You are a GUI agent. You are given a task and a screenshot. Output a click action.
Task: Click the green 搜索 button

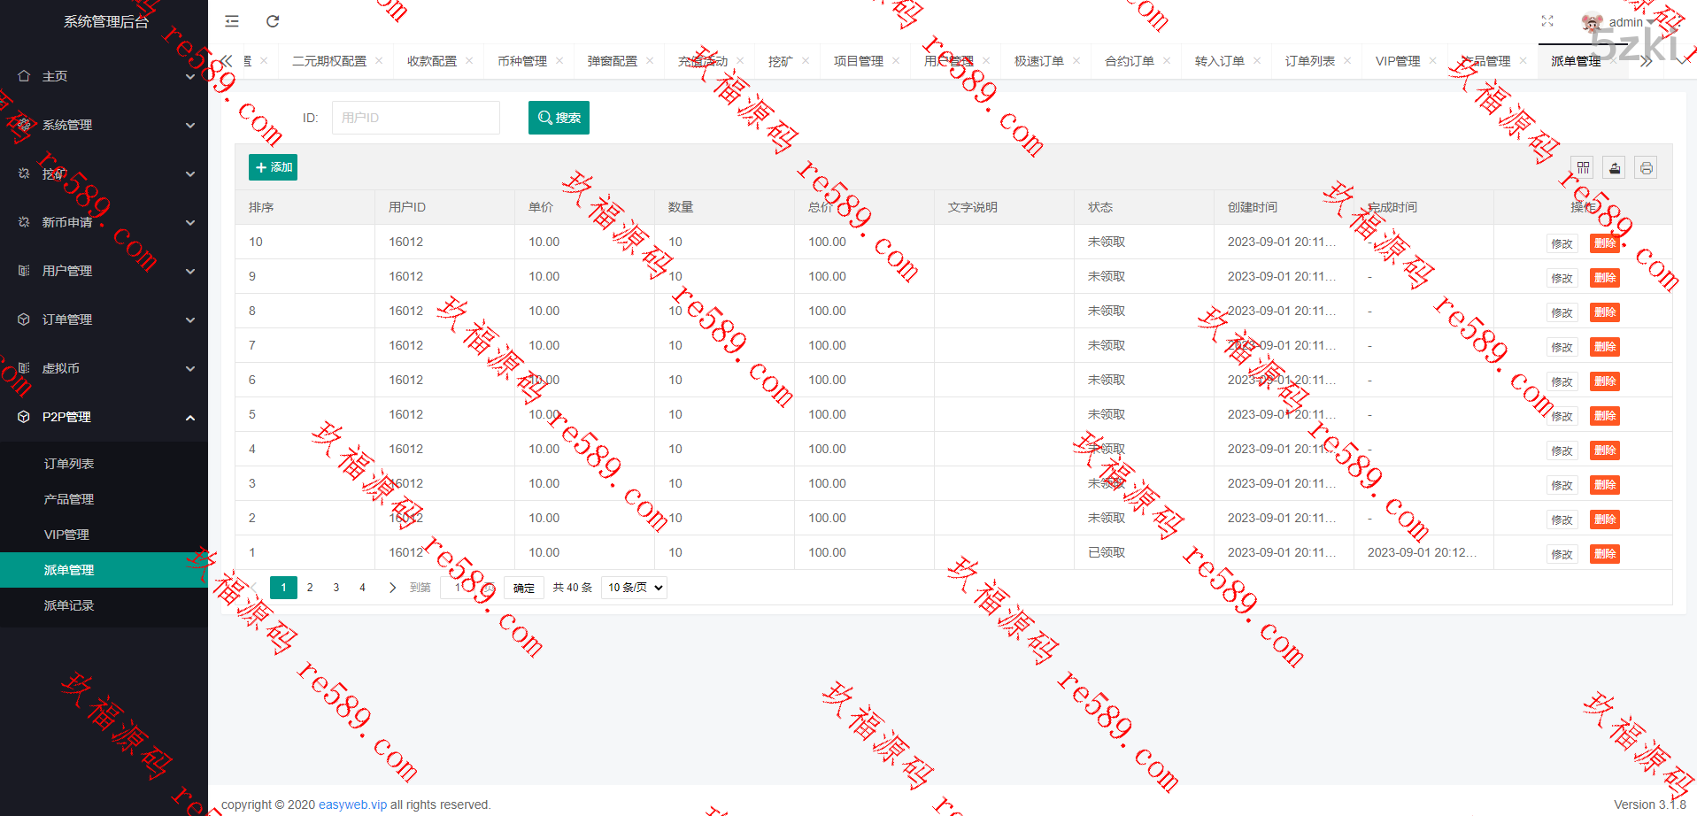coord(559,118)
